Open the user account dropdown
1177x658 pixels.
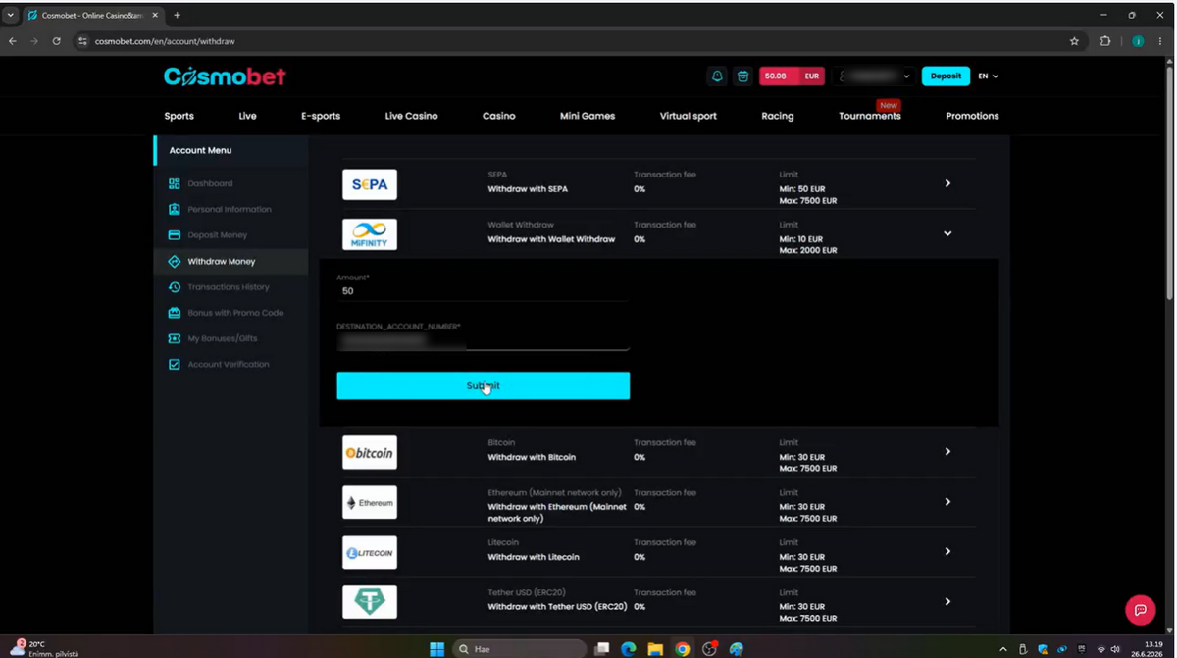pos(875,76)
